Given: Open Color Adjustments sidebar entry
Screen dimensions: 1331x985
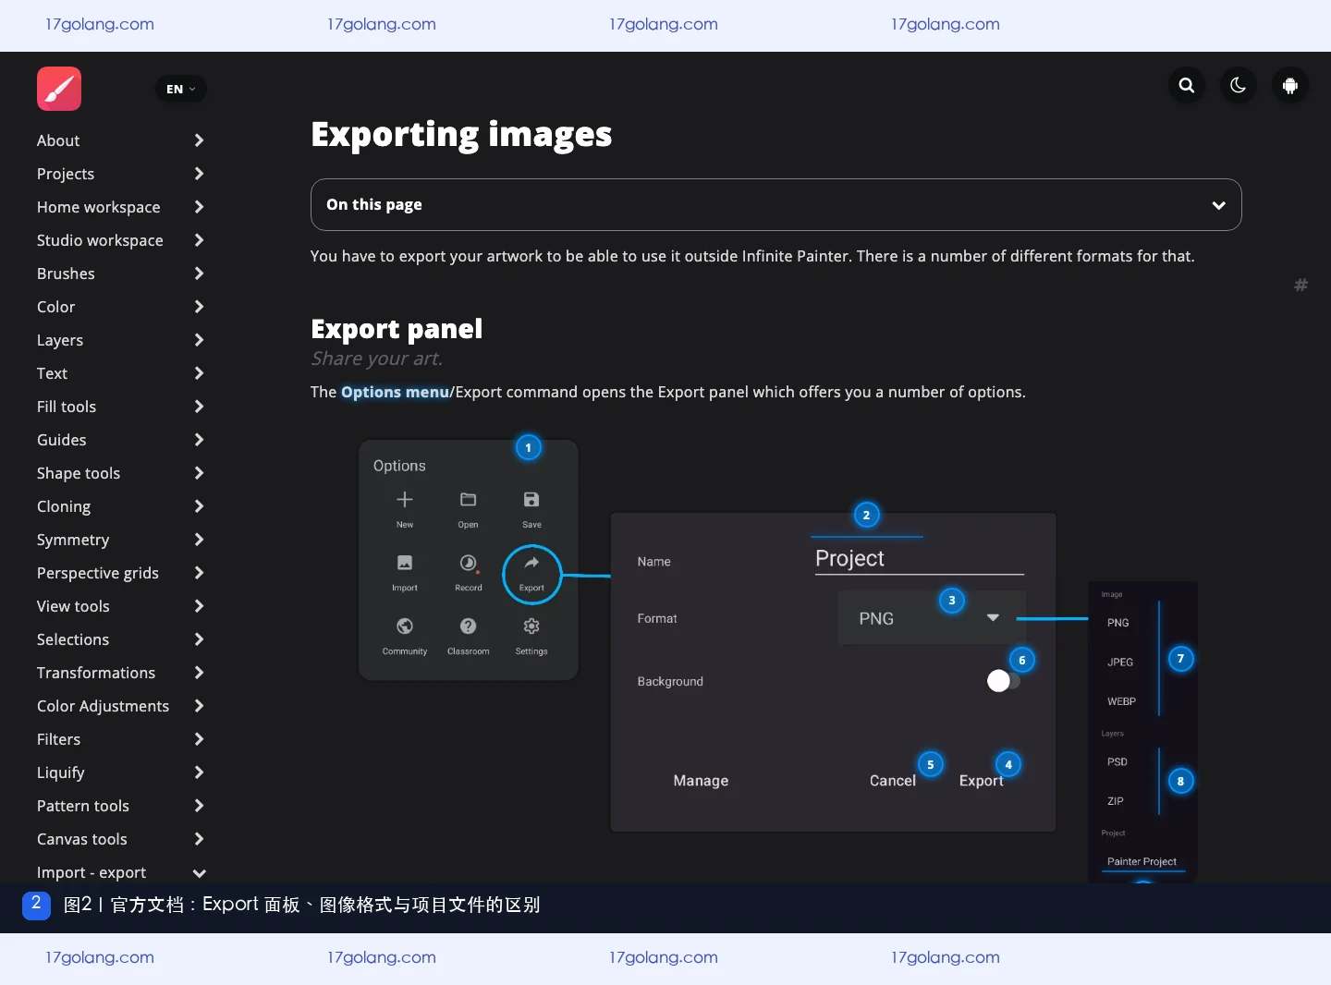Looking at the screenshot, I should point(103,706).
